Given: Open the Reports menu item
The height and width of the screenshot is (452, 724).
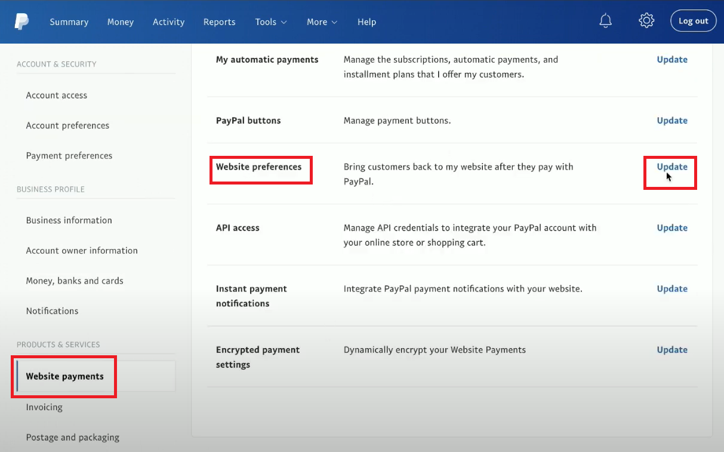Looking at the screenshot, I should pyautogui.click(x=220, y=22).
